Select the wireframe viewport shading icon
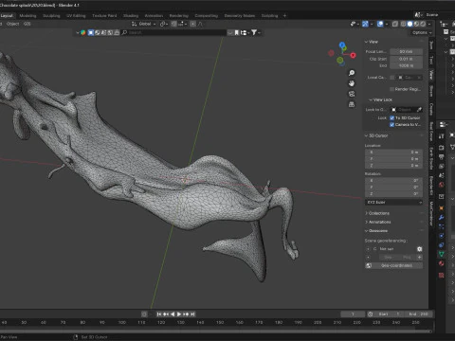Image resolution: width=455 pixels, height=341 pixels. pyautogui.click(x=404, y=24)
